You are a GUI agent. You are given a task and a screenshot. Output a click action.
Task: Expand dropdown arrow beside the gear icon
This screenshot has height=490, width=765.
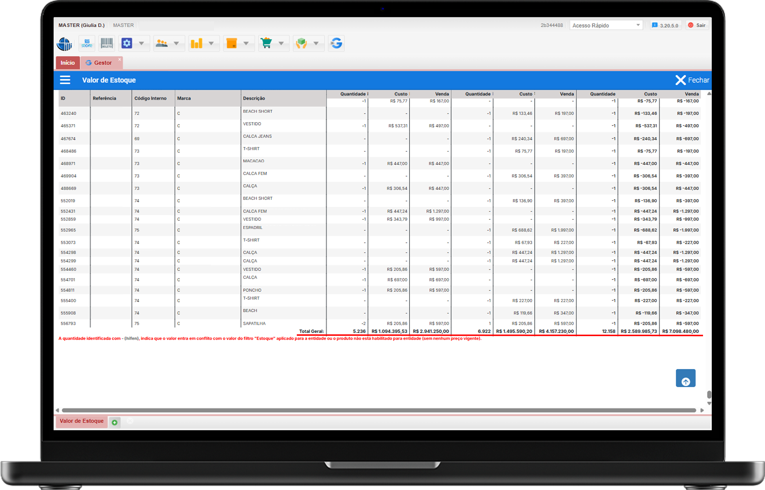pos(141,43)
